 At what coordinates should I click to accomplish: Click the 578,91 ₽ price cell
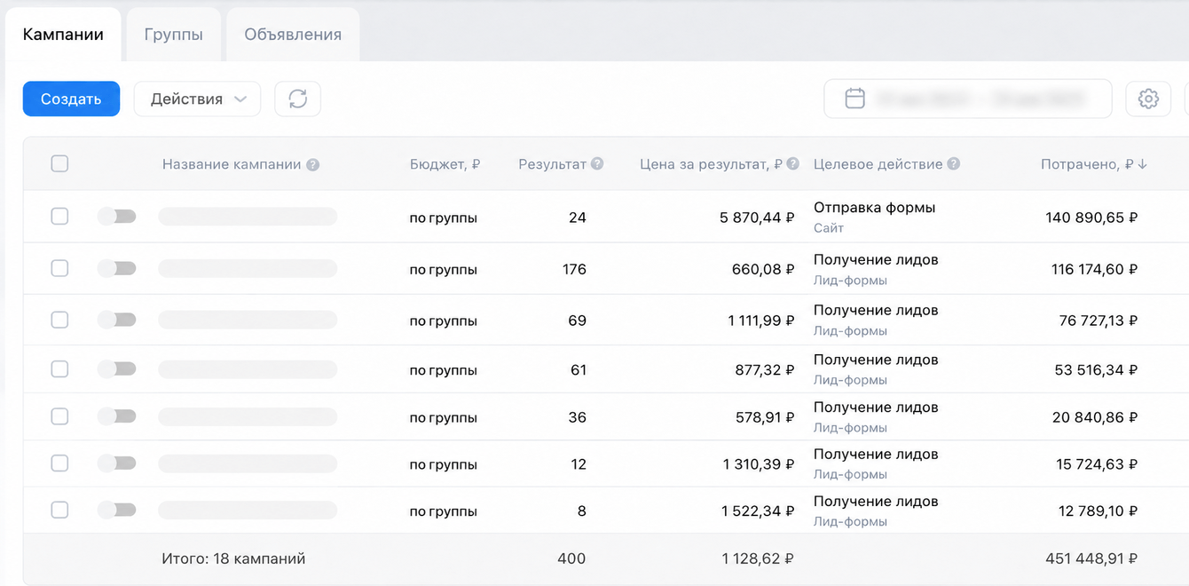coord(765,417)
